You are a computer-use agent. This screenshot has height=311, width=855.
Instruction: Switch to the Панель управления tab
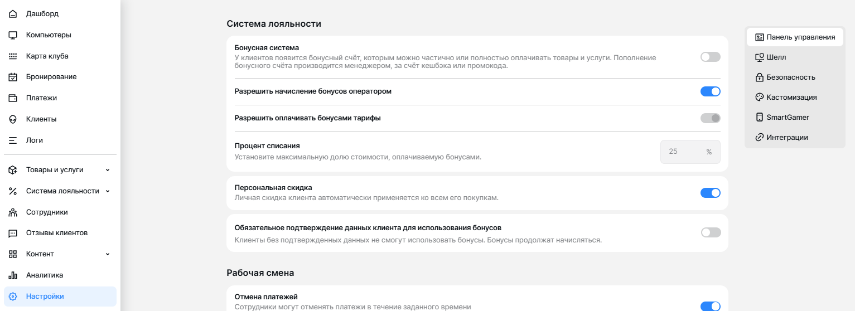tap(795, 37)
